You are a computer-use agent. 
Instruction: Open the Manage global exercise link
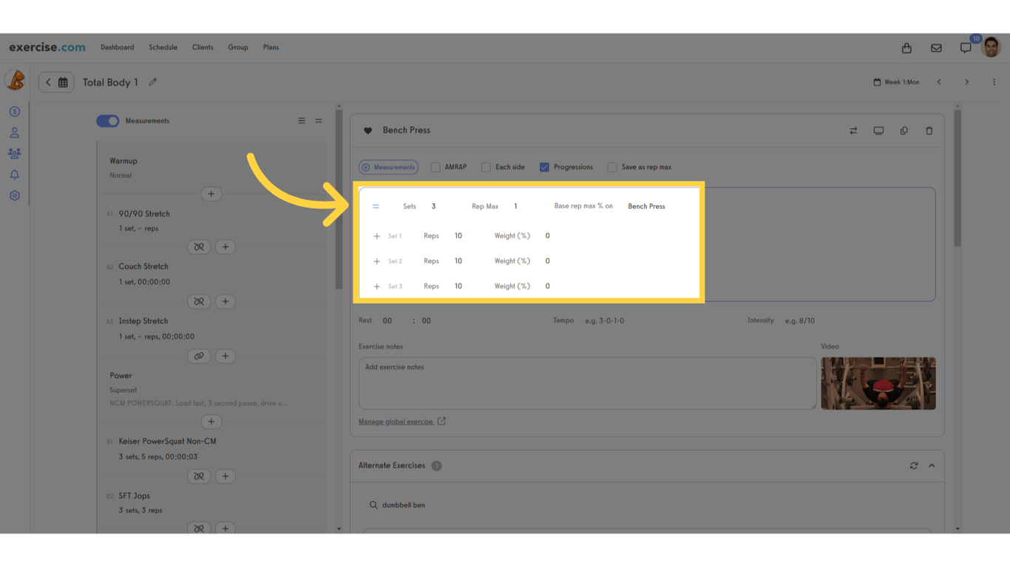[397, 421]
